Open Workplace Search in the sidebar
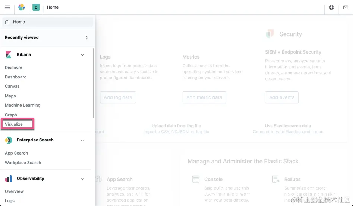 point(23,163)
